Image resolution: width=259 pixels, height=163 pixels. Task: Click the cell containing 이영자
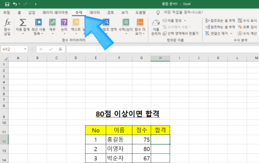[119, 149]
